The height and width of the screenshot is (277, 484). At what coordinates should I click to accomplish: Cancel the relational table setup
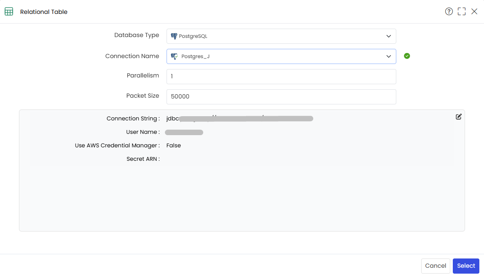(x=436, y=266)
